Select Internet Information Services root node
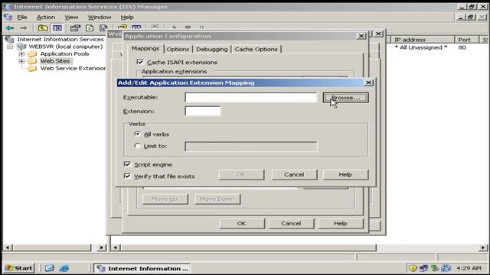The height and width of the screenshot is (275, 490). click(x=60, y=39)
